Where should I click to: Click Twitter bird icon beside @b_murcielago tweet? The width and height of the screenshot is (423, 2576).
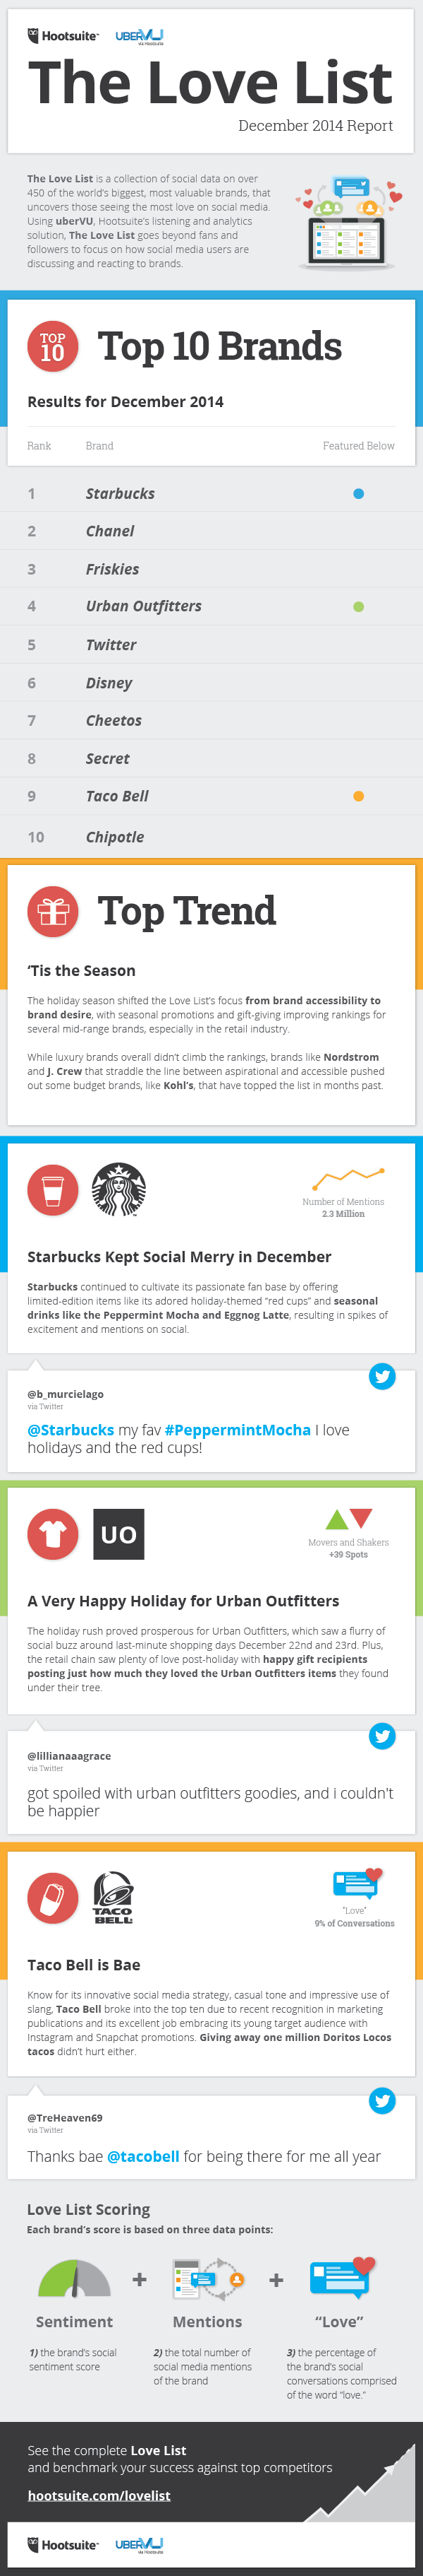pyautogui.click(x=382, y=1376)
